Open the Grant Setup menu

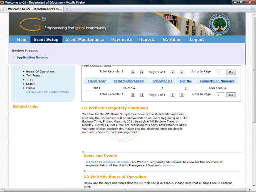(46, 40)
